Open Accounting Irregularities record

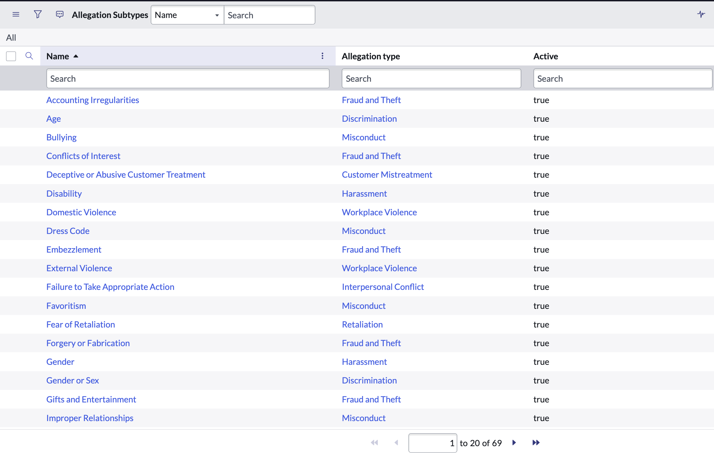93,100
